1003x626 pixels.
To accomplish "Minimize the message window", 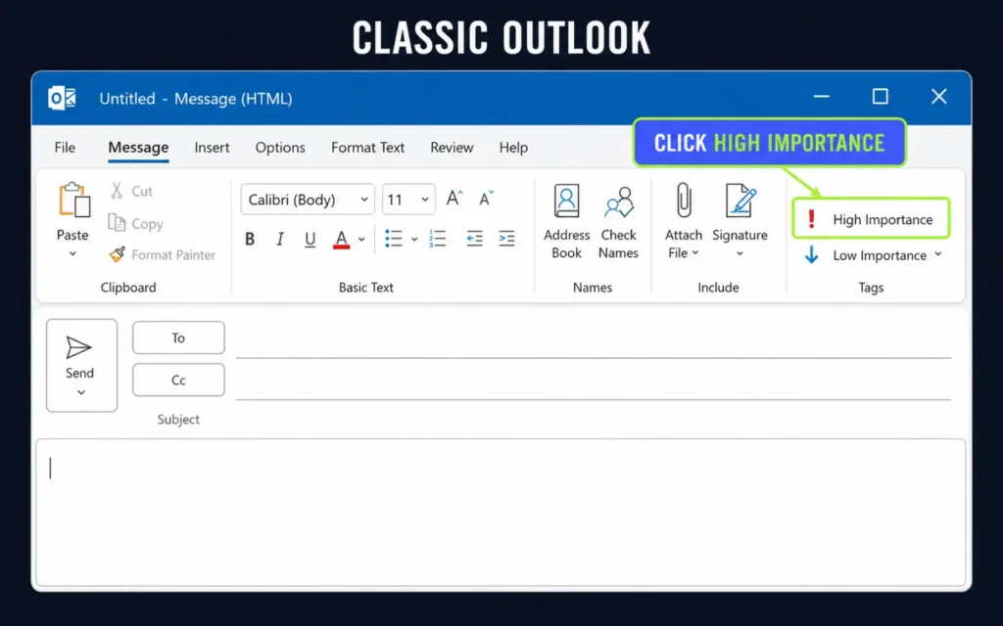I will [822, 97].
